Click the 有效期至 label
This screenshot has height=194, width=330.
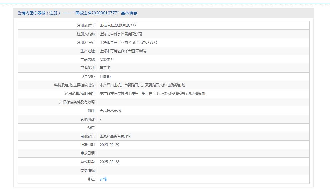(88, 162)
